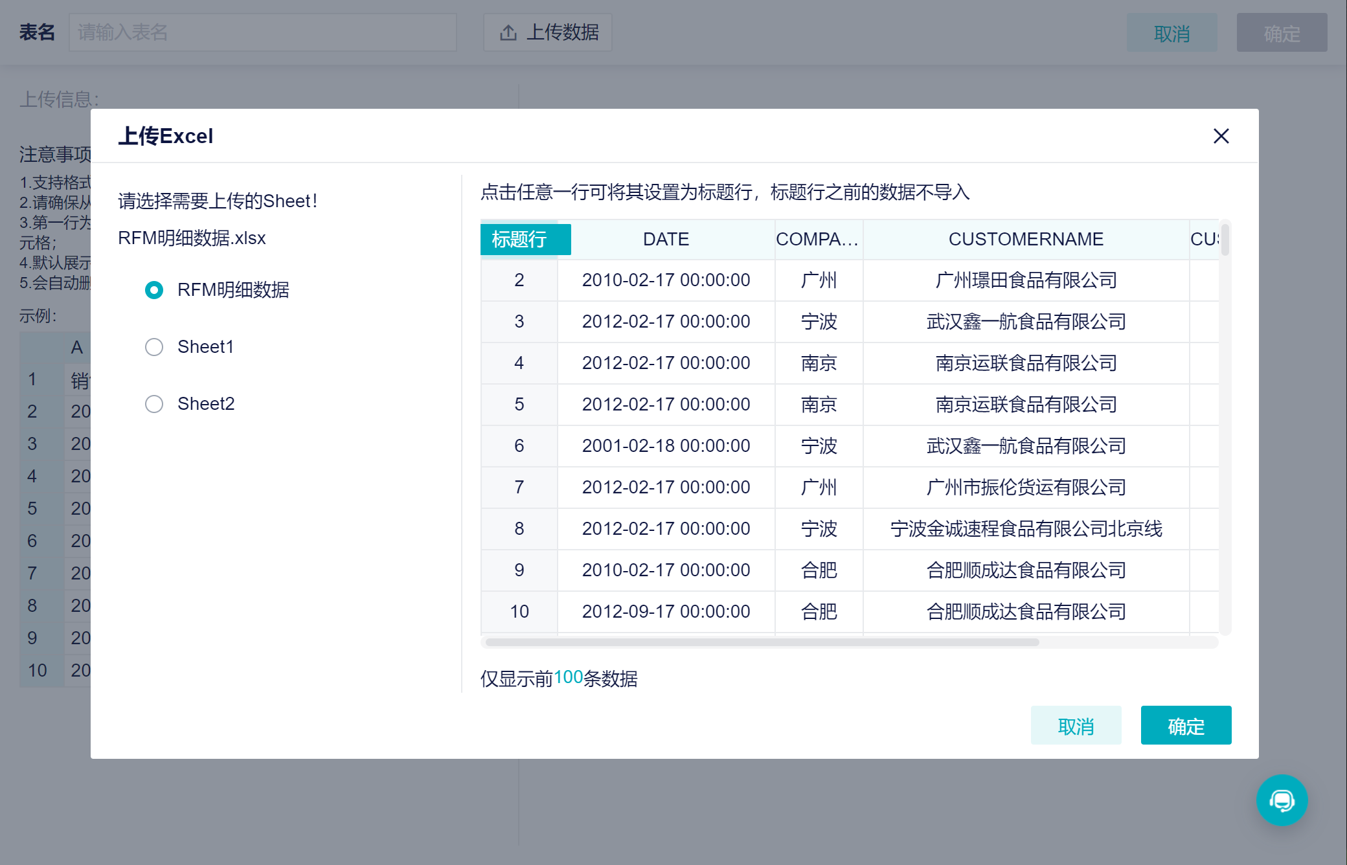Select the Sheet2 radio button

click(154, 404)
